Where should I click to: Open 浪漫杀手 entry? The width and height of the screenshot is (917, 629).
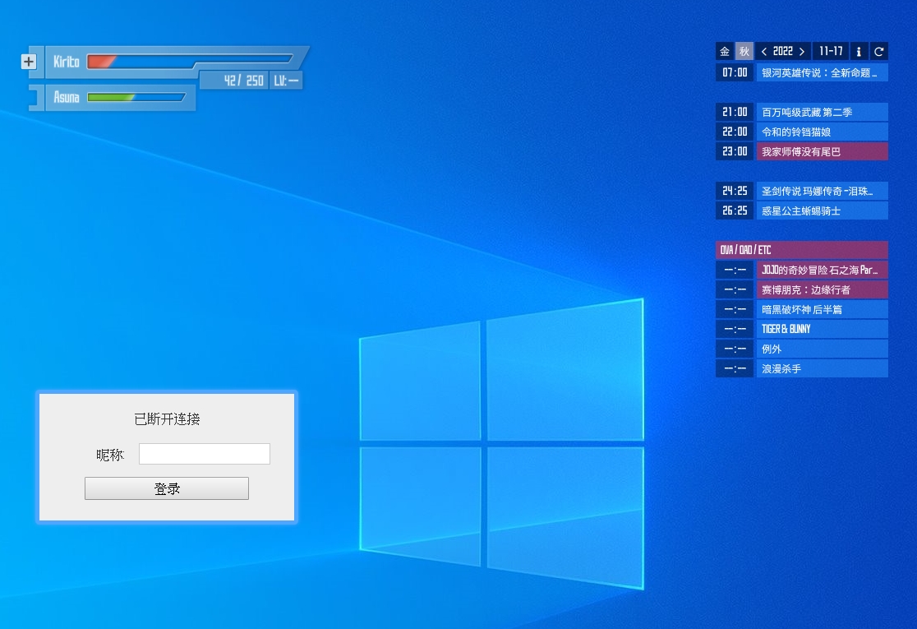tap(823, 368)
